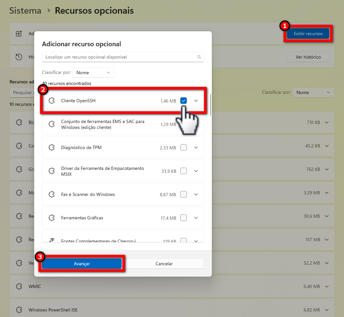344x317 pixels.
Task: Click the WMIC label
Action: [x=35, y=286]
